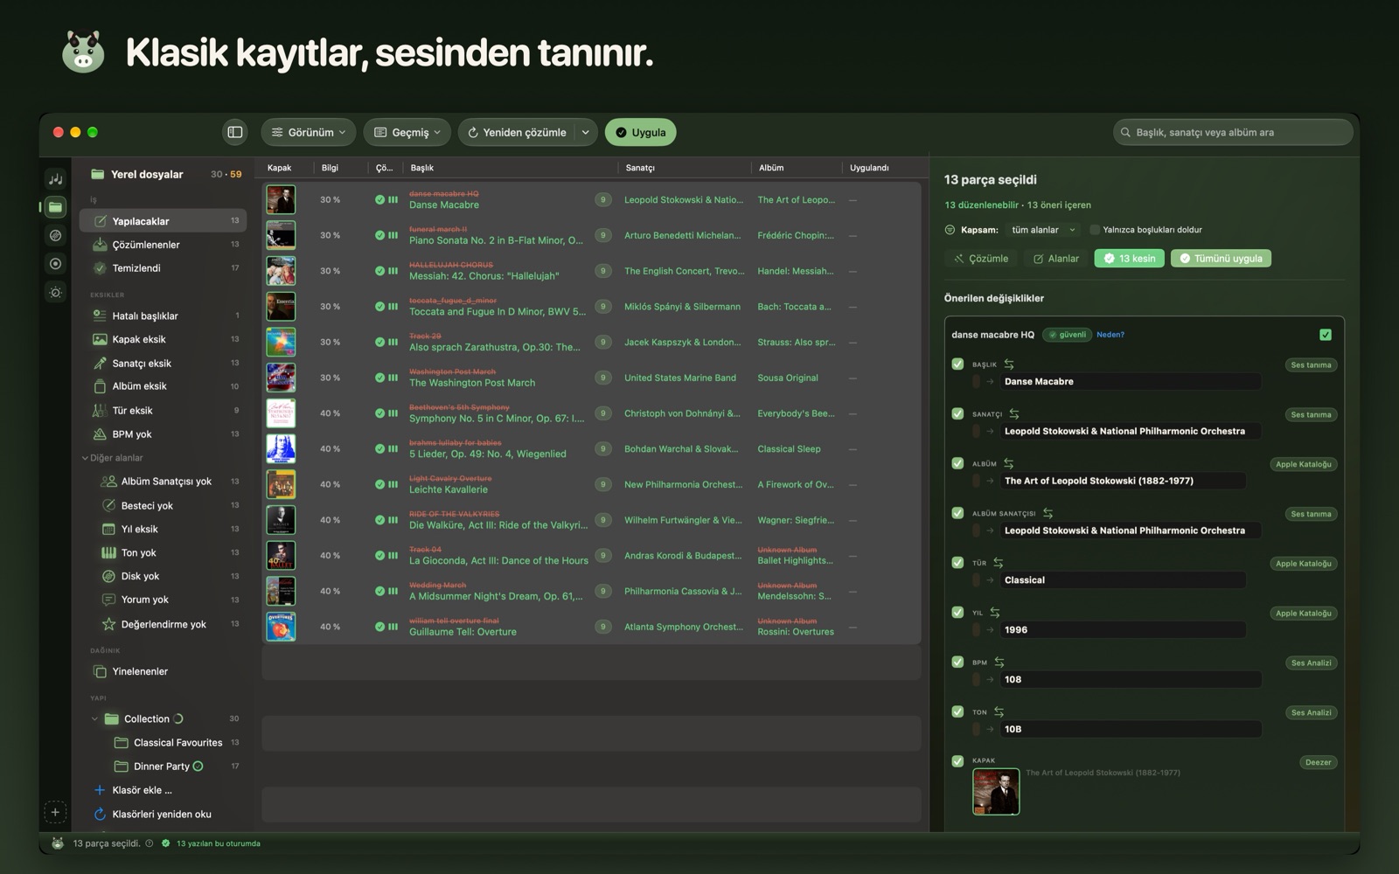Select Yapılacaklar in sidebar

(163, 221)
